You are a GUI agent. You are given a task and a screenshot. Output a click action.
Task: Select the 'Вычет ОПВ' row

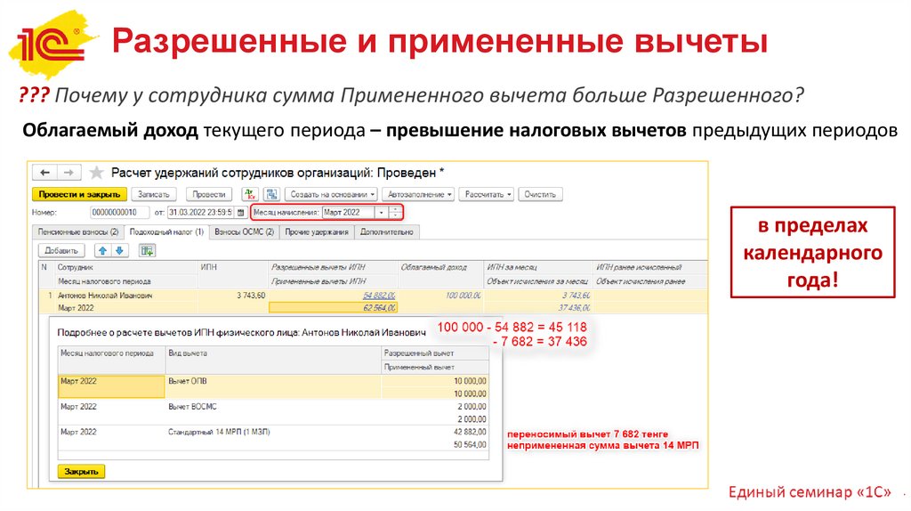pos(273,387)
